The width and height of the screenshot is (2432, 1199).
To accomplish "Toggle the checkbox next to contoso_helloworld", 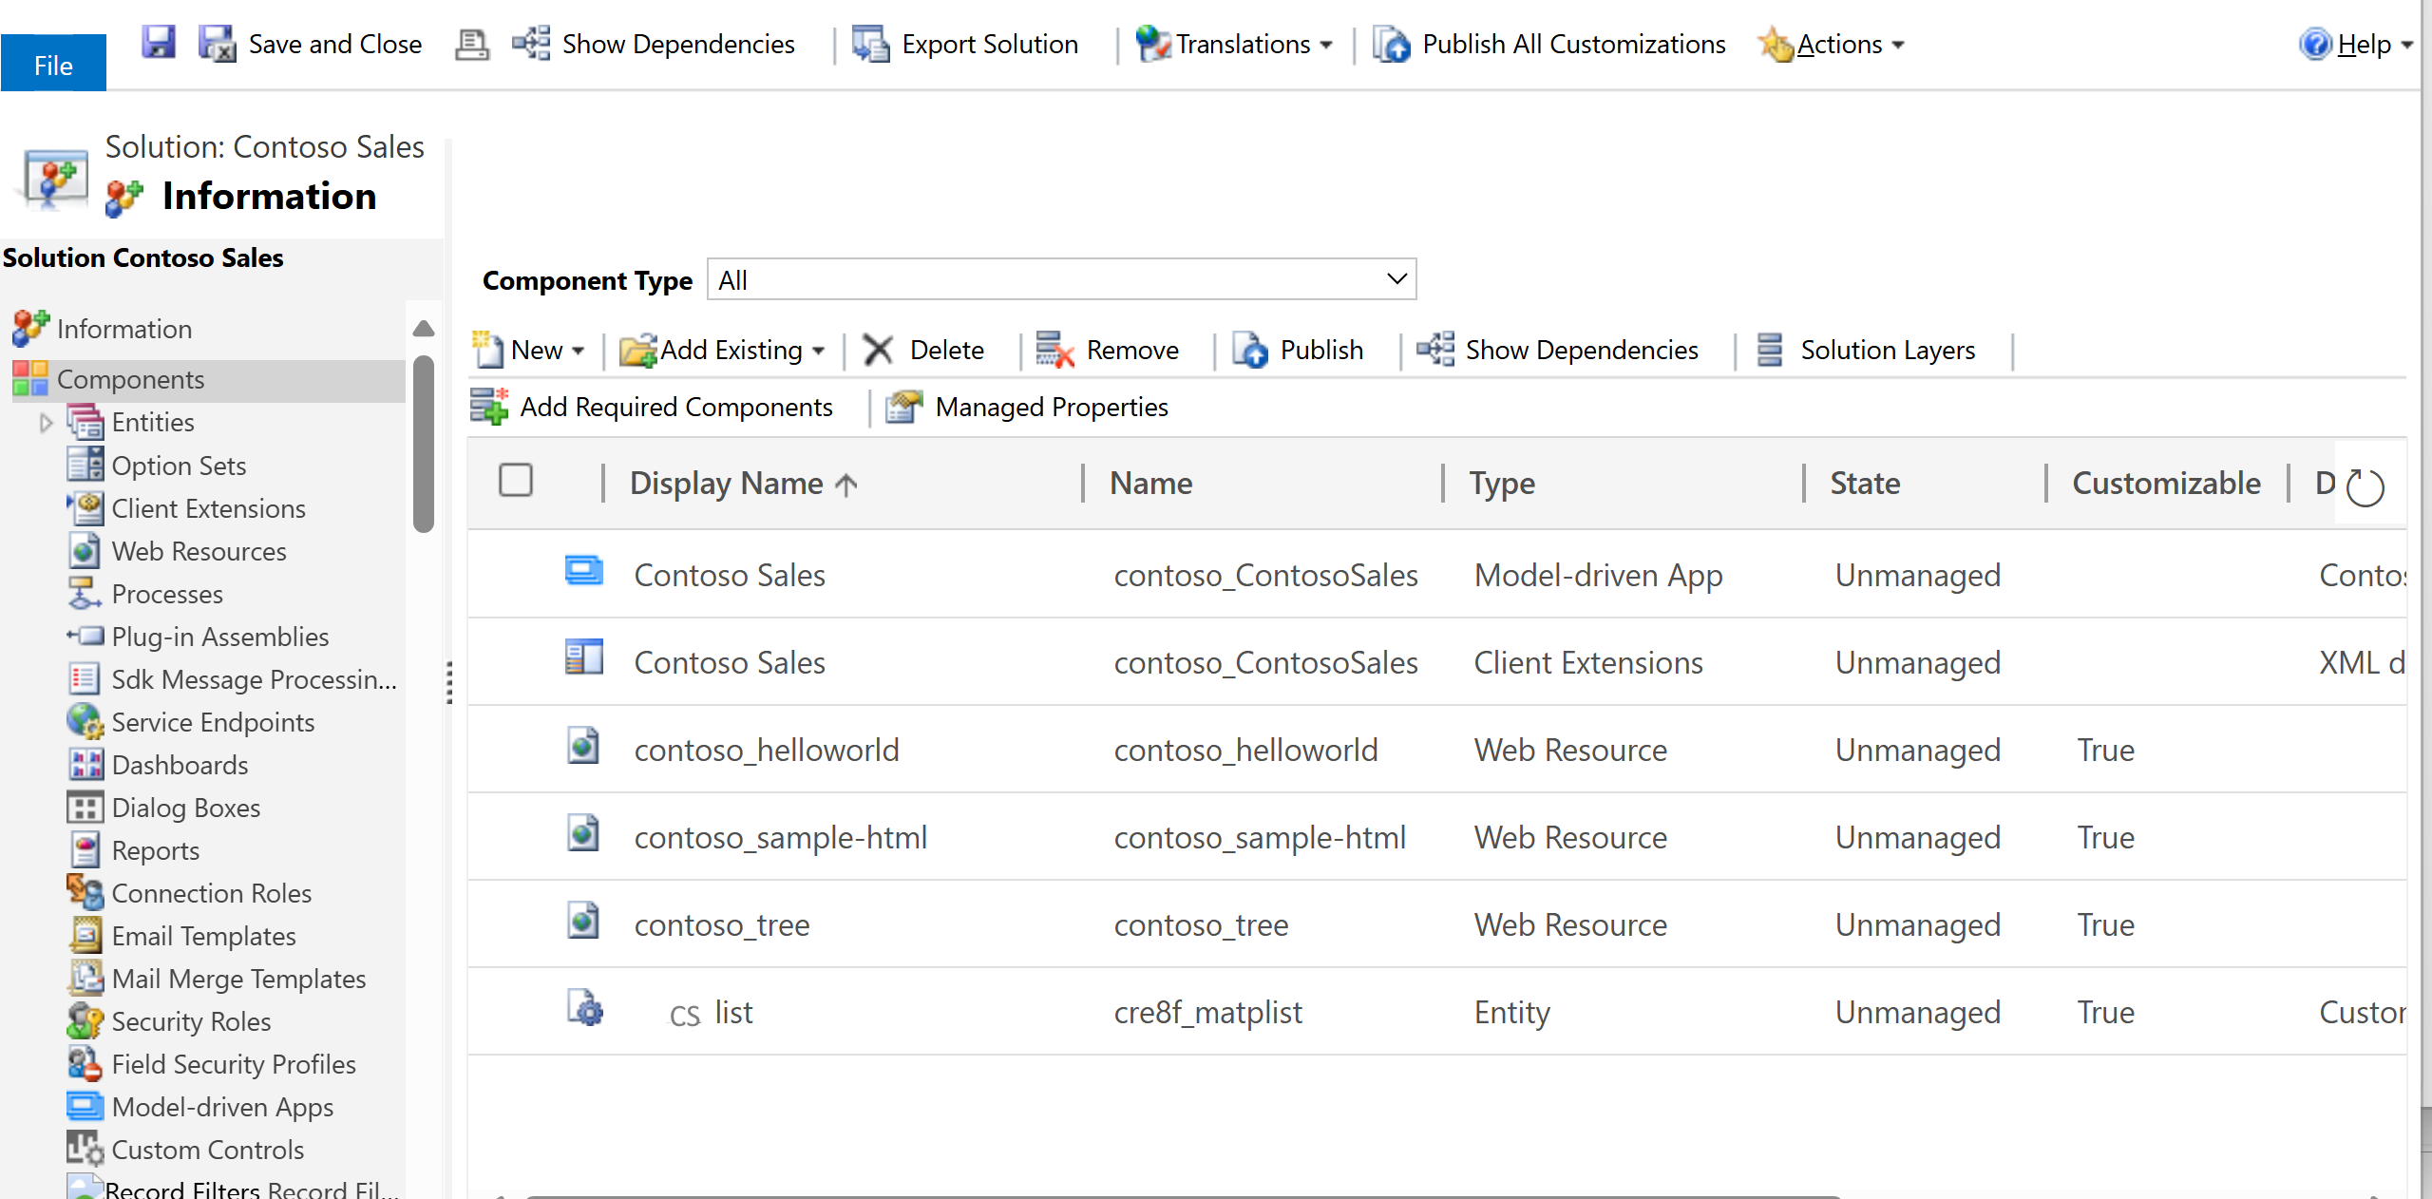I will click(520, 750).
